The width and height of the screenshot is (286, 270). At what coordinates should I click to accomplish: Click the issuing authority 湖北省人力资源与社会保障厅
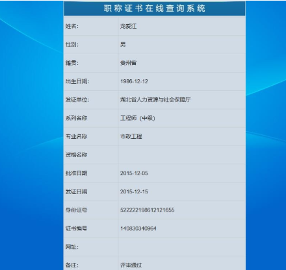tap(155, 99)
